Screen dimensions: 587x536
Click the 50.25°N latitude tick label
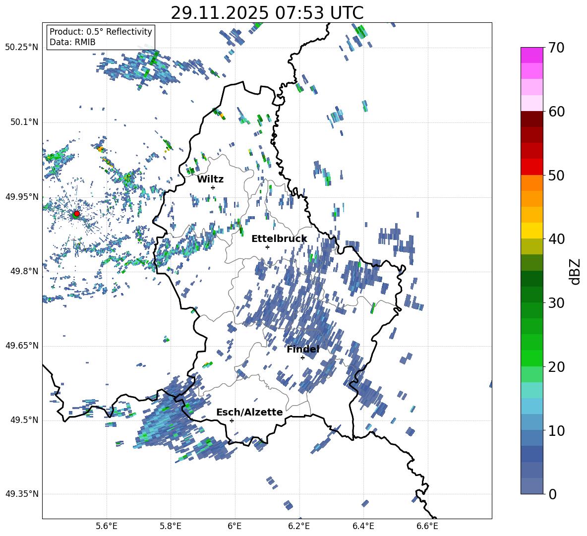tap(22, 48)
